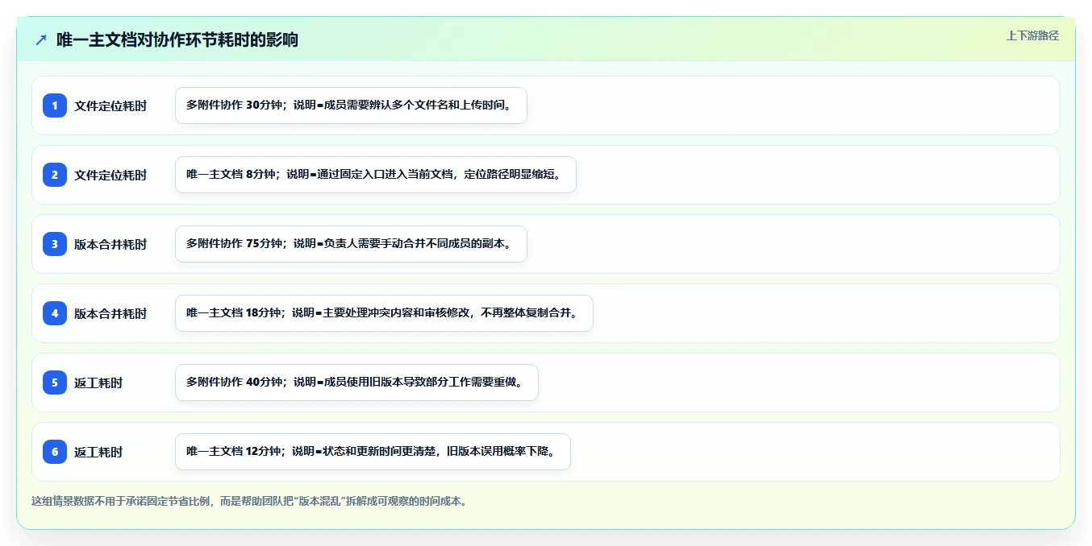
Task: Open the 唯一主文档 8分钟 description box
Action: click(x=376, y=175)
